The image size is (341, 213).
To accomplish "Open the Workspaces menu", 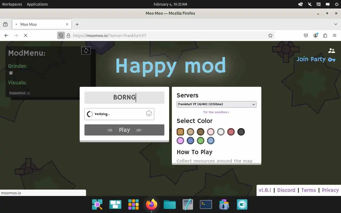I will click(12, 4).
